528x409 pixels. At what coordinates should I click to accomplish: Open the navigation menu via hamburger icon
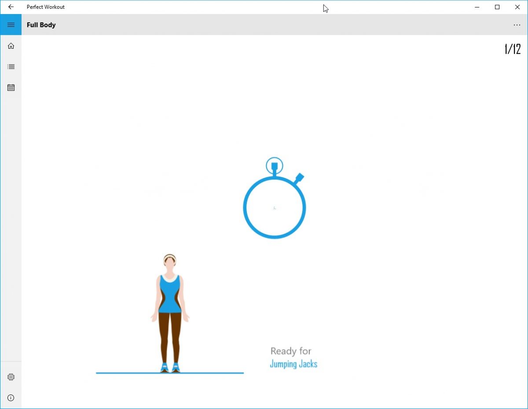point(11,25)
